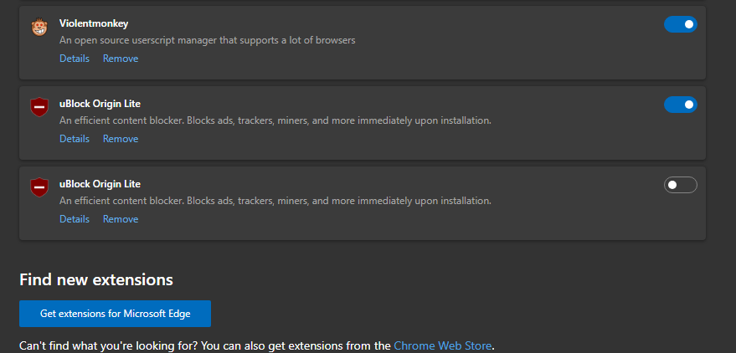
Task: Turn off the enabled uBlock Origin Lite toggle
Action: [680, 105]
